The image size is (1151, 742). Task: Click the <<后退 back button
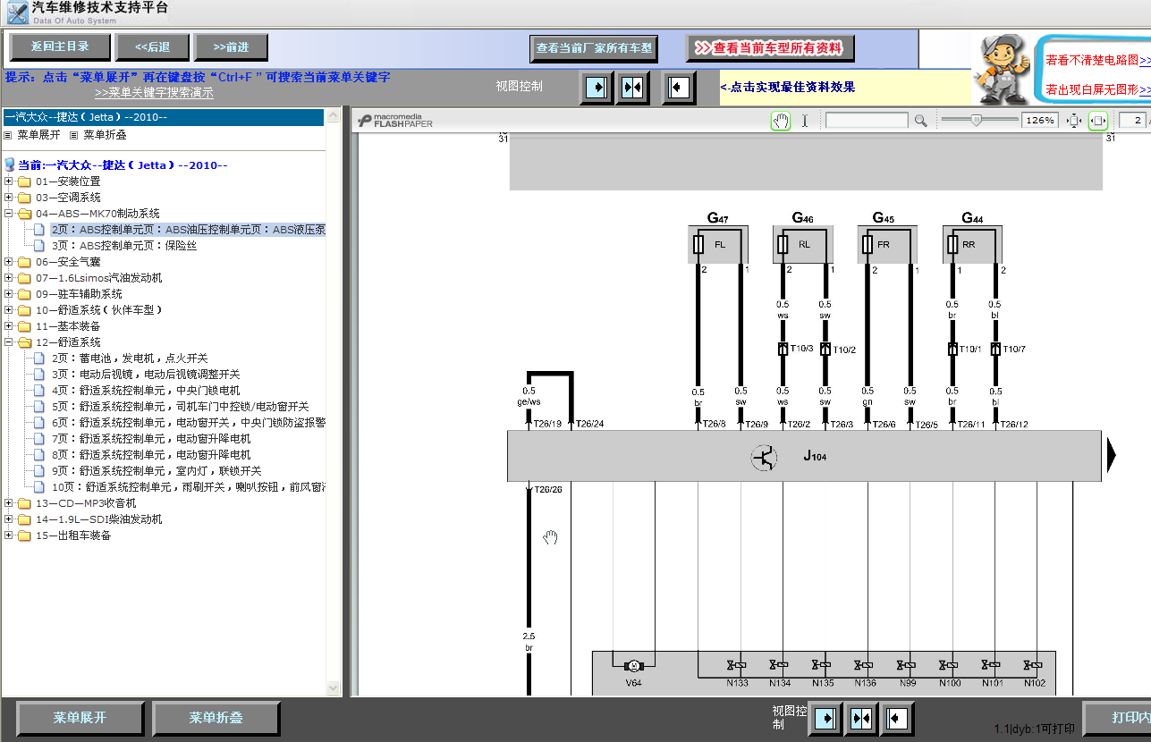point(152,47)
